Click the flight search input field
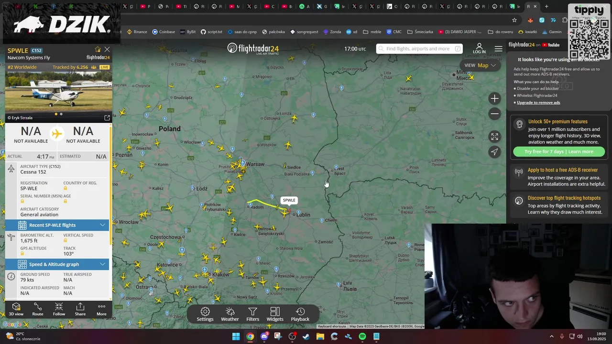Image resolution: width=612 pixels, height=344 pixels. click(419, 49)
